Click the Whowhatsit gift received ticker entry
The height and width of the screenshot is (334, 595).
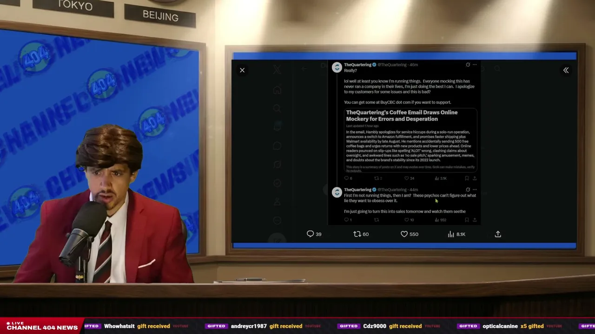137,326
